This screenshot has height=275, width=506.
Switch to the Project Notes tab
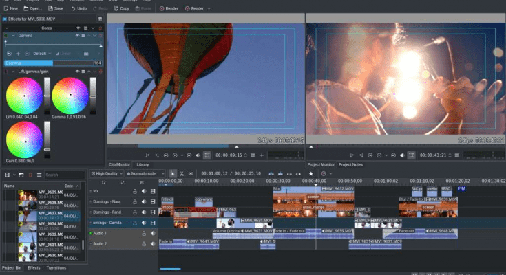pos(350,164)
